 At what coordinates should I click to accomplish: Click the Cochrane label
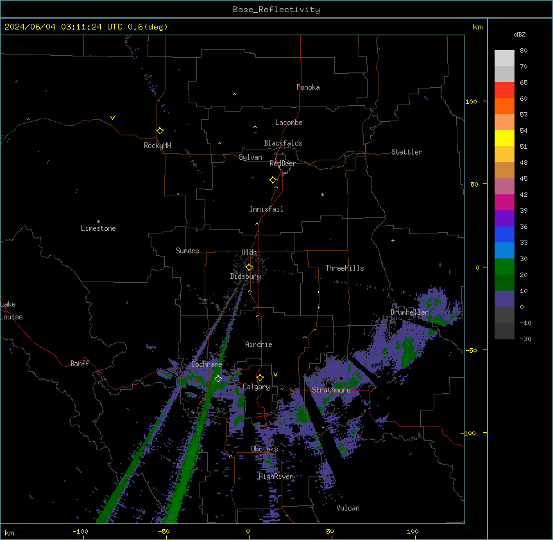coord(207,364)
